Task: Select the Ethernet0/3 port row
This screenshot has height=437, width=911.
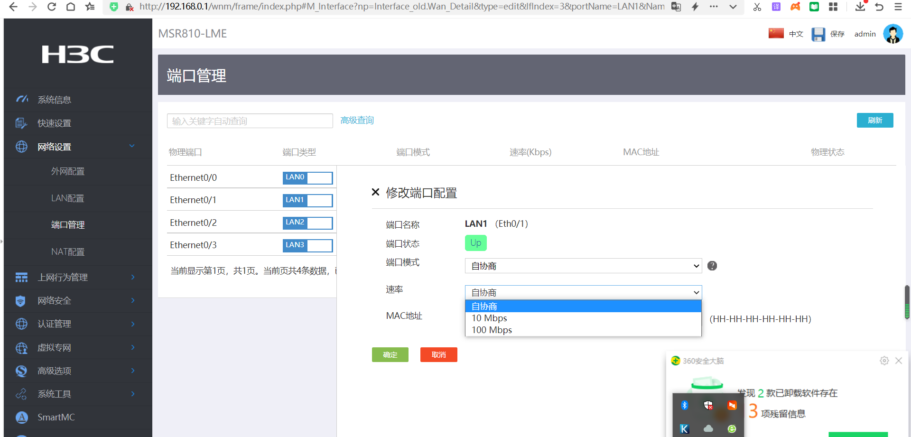Action: point(251,245)
